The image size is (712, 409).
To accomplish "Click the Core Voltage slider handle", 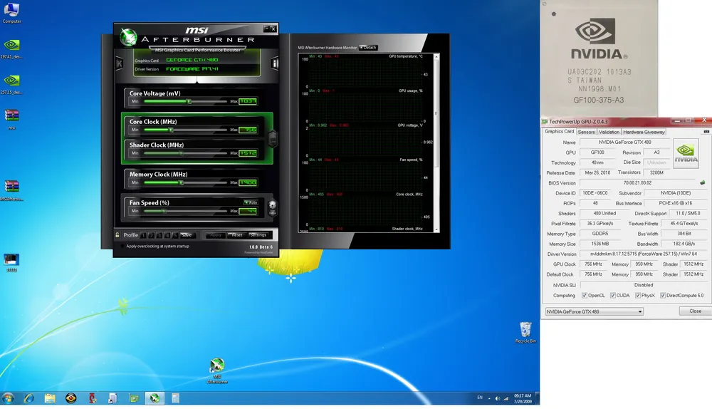I will pyautogui.click(x=189, y=102).
